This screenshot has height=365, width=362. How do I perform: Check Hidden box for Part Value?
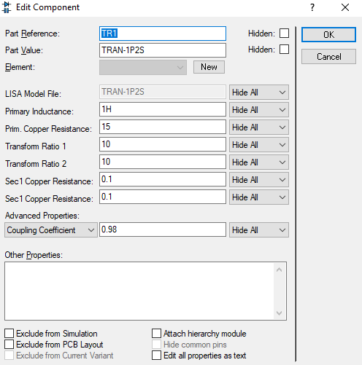pos(284,50)
